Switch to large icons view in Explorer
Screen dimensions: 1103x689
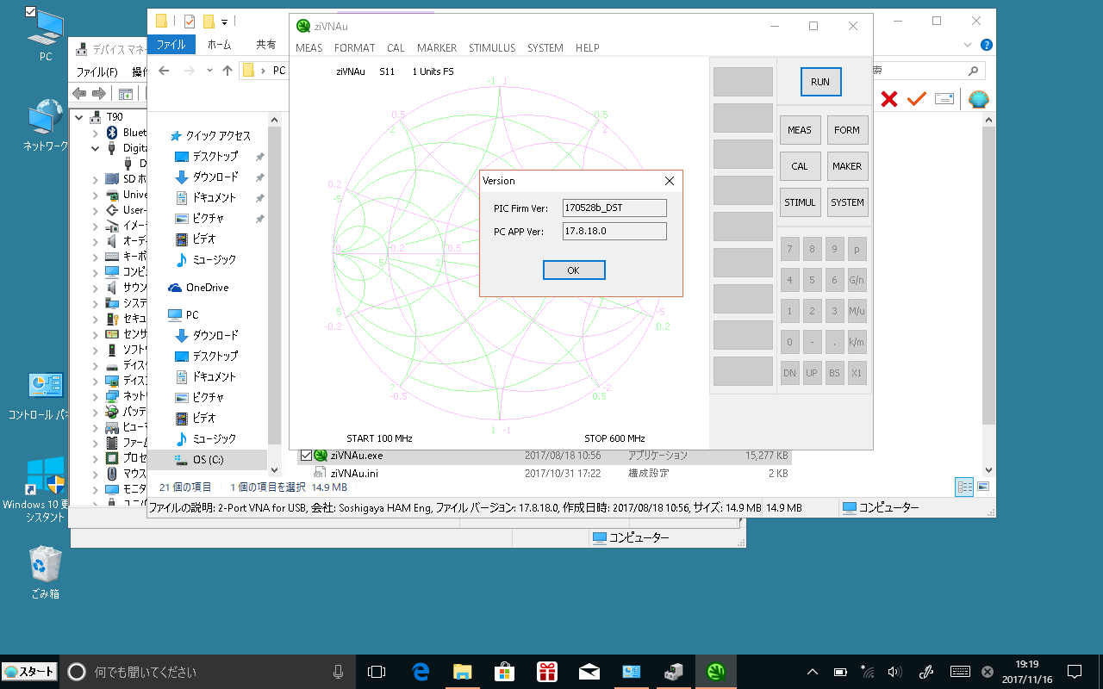pyautogui.click(x=983, y=487)
